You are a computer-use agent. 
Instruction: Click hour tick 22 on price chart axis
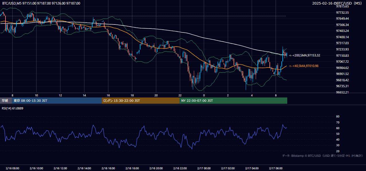coord(180,95)
